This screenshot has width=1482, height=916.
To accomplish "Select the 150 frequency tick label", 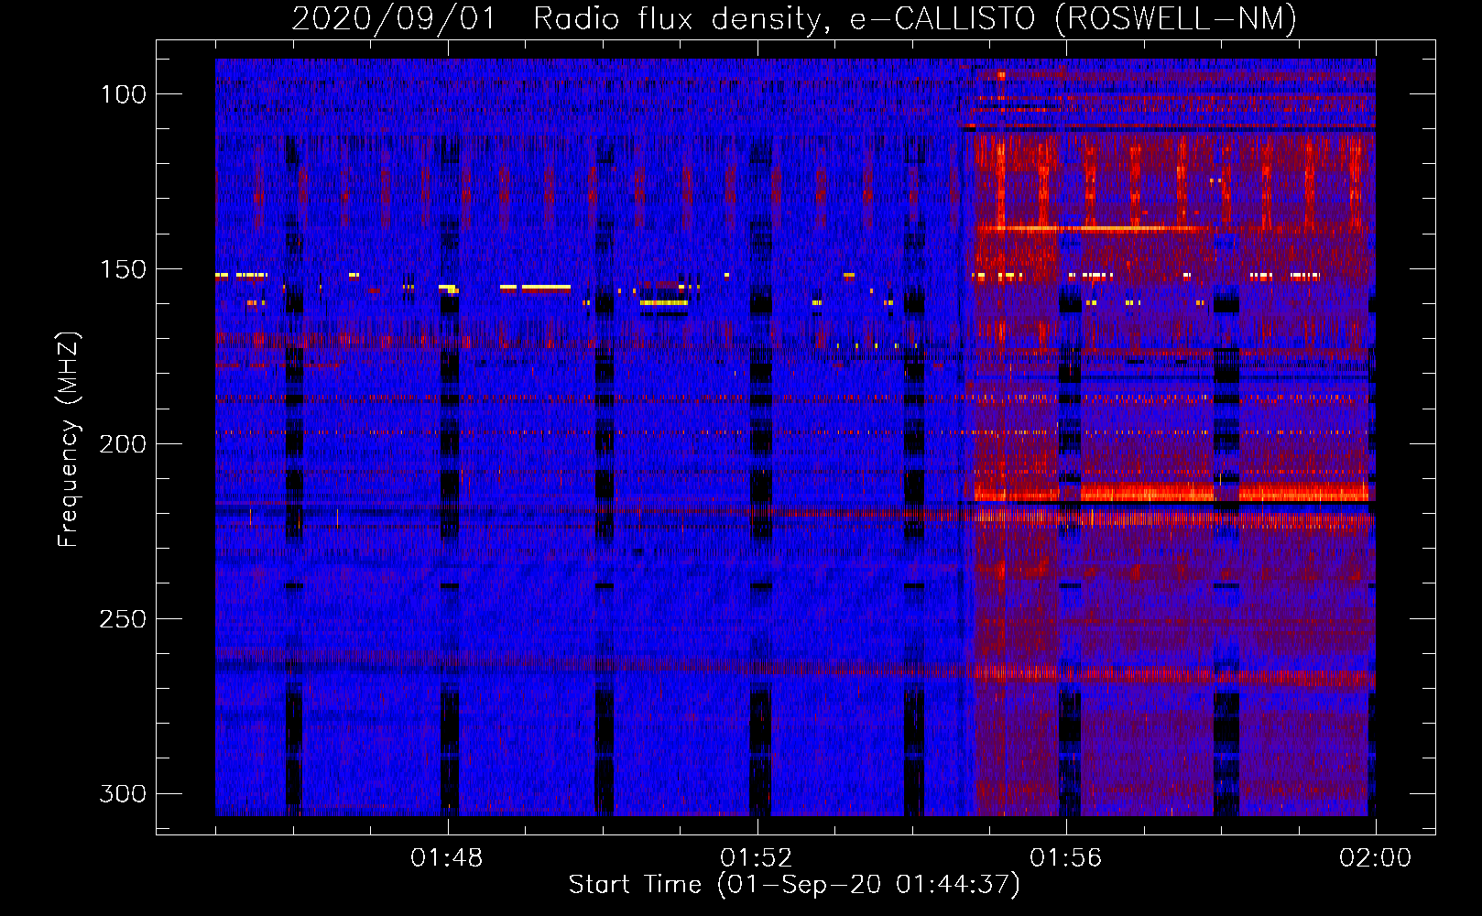I will coord(124,269).
